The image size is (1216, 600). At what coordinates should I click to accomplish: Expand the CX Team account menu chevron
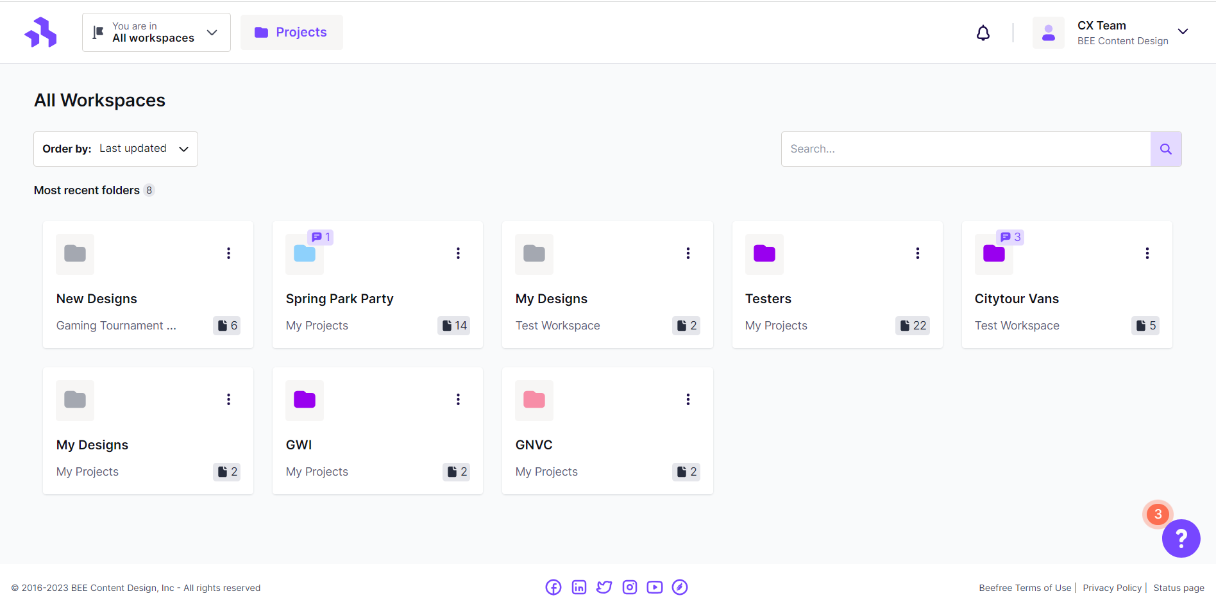coord(1183,31)
